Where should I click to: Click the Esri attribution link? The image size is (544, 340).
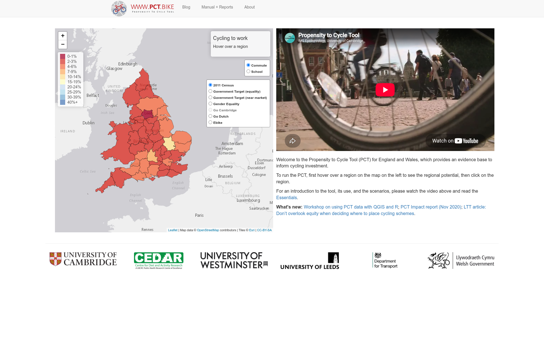click(x=252, y=230)
